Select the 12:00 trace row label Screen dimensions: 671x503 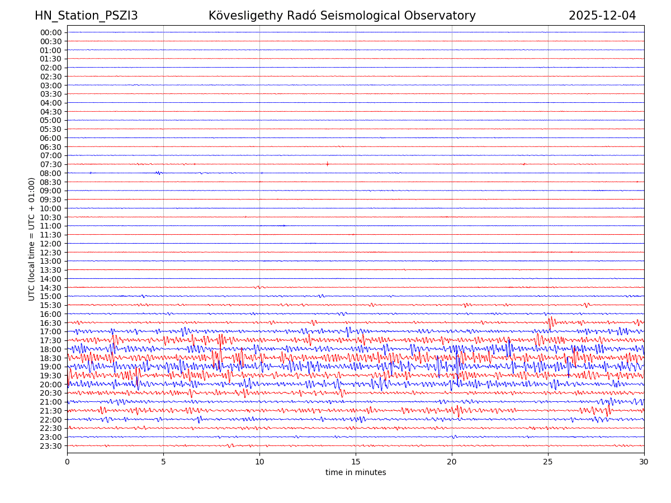(x=50, y=244)
